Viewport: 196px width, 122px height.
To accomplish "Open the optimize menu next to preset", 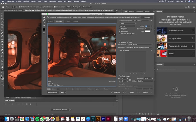I will (151, 21).
